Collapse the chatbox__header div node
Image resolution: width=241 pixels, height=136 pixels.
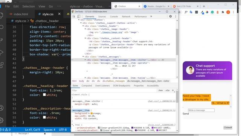pos(83,26)
